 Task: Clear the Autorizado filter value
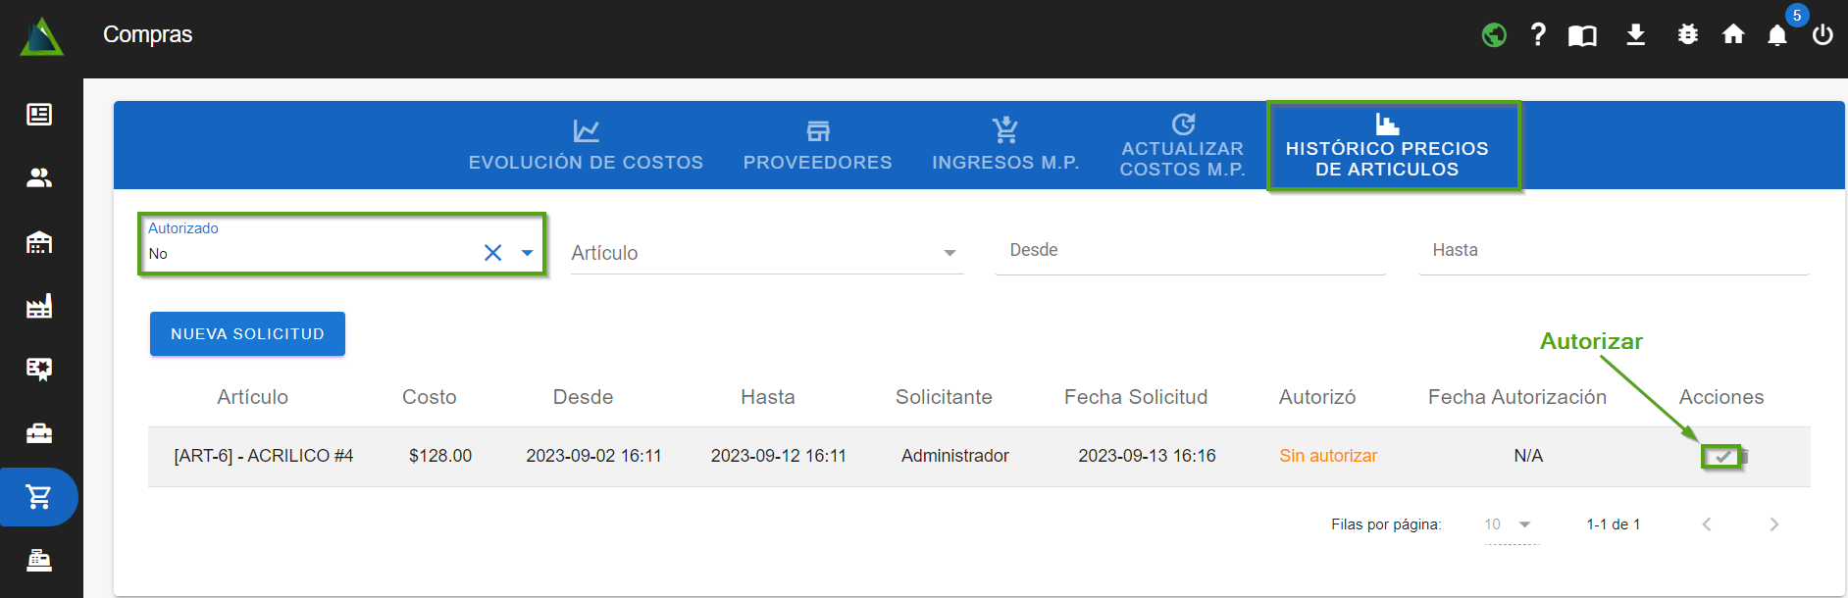492,253
